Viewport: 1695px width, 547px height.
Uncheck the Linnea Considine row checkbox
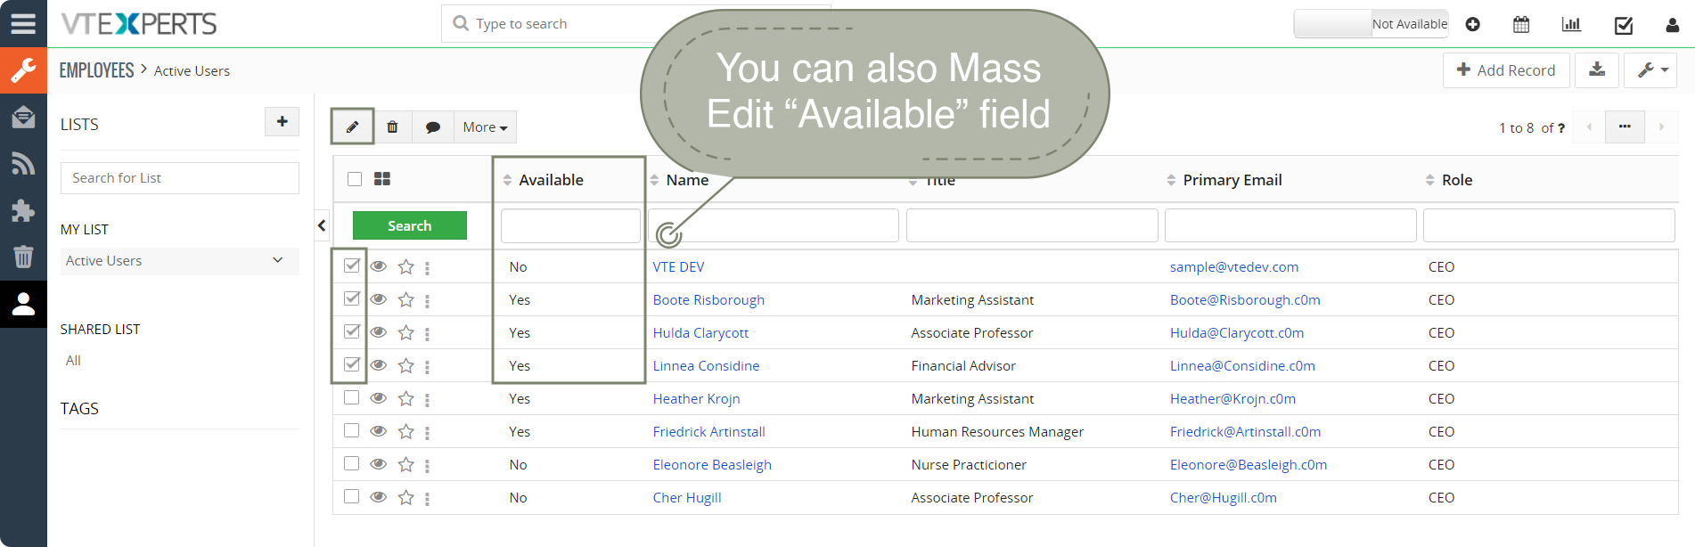pos(352,364)
